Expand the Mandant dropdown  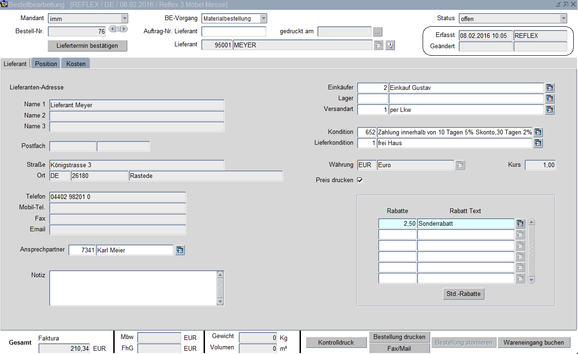pyautogui.click(x=124, y=19)
